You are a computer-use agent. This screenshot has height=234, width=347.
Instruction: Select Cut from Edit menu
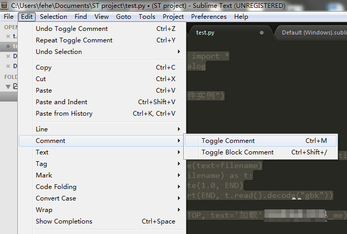tap(102, 79)
